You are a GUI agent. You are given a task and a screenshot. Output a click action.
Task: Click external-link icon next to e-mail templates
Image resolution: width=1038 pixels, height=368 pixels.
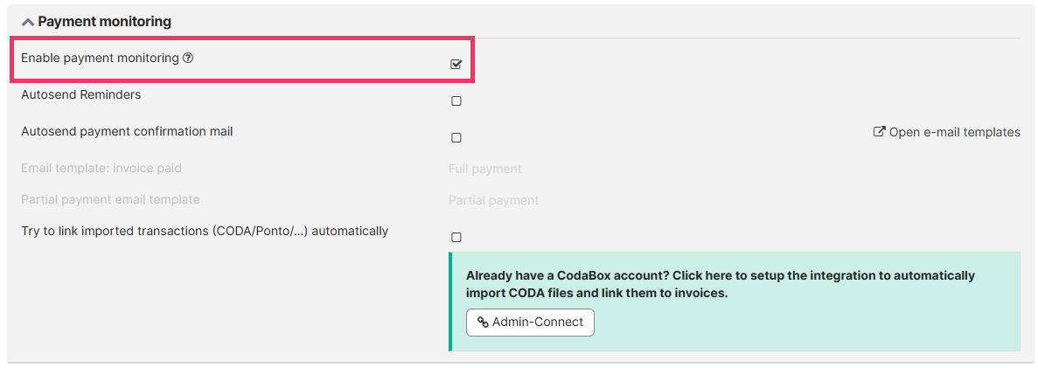879,132
